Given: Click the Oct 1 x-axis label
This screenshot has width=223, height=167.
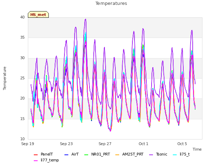Looking at the screenshot, I should point(144,144).
